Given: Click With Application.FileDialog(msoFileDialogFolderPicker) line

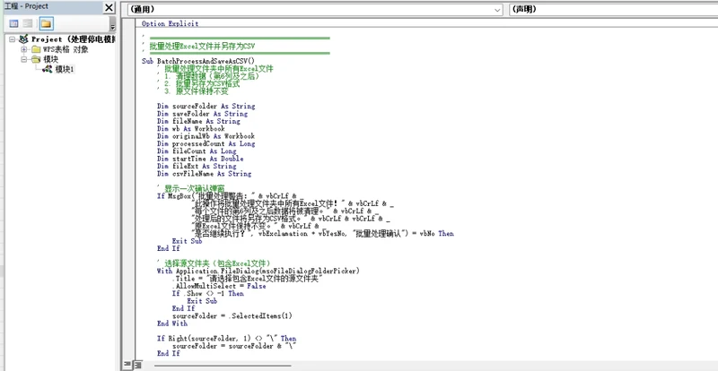Looking at the screenshot, I should click(258, 272).
